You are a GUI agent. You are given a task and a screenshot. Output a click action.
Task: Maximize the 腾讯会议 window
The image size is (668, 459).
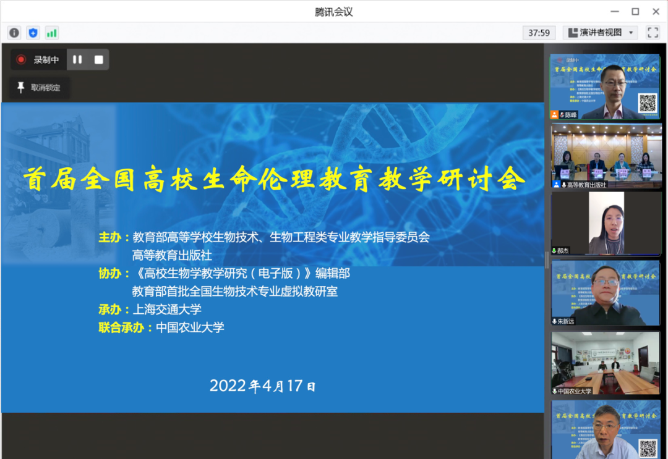click(x=635, y=12)
